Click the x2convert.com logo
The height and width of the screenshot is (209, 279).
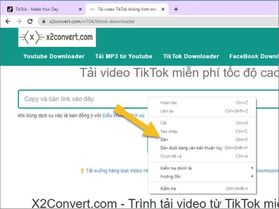(x=57, y=37)
